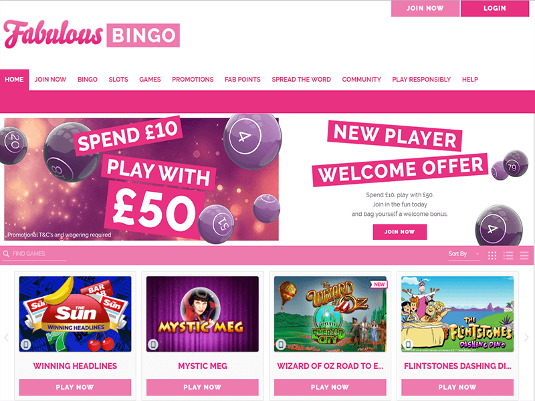Open the Spend £10 promotional banner
This screenshot has width=535, height=401.
141,179
